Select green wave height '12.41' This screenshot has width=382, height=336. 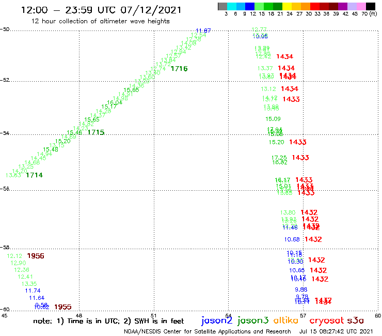click(x=25, y=277)
